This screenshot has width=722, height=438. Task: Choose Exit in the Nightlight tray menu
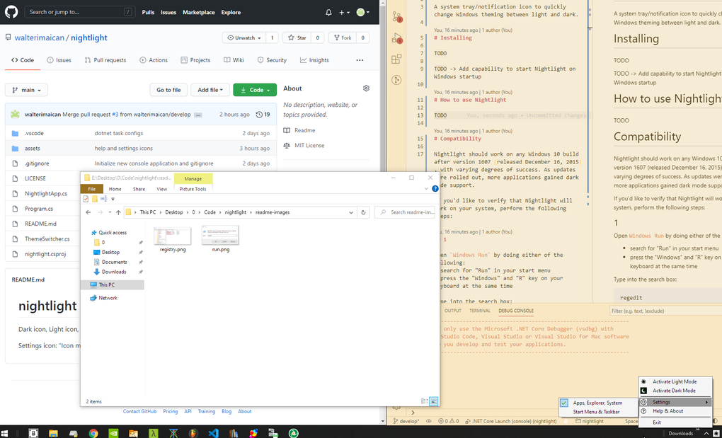pyautogui.click(x=675, y=422)
